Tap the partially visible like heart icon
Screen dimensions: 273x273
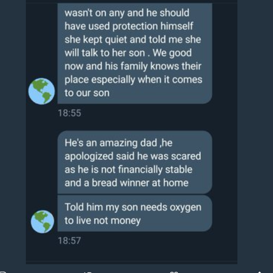(x=174, y=272)
